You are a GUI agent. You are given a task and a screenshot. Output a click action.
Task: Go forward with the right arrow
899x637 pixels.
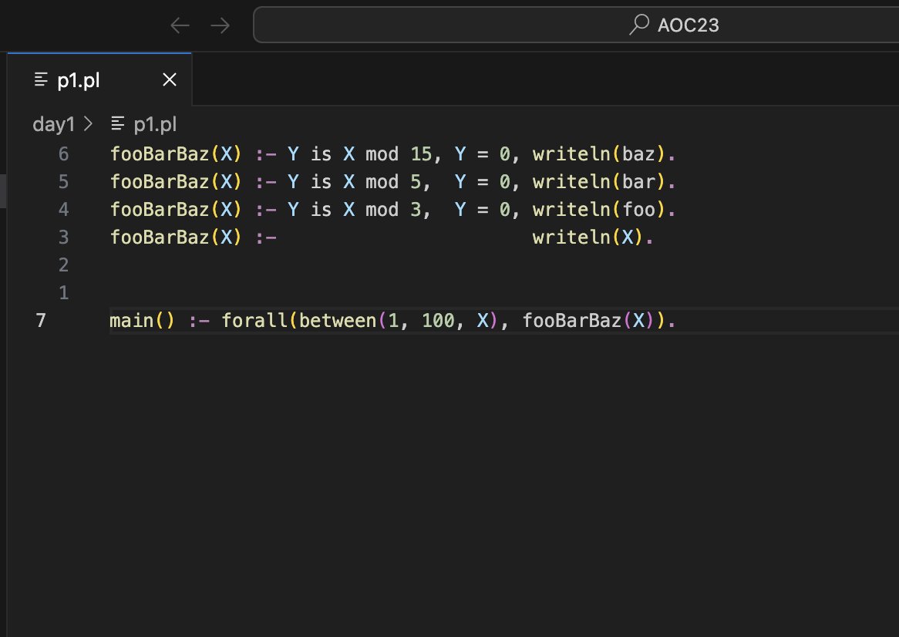[221, 25]
